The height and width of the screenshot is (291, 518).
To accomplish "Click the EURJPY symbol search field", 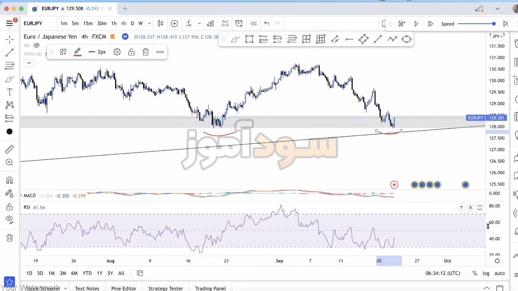I will tap(33, 23).
